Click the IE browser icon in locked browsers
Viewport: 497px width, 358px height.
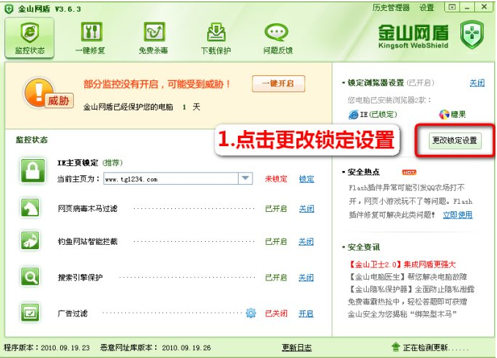[353, 115]
